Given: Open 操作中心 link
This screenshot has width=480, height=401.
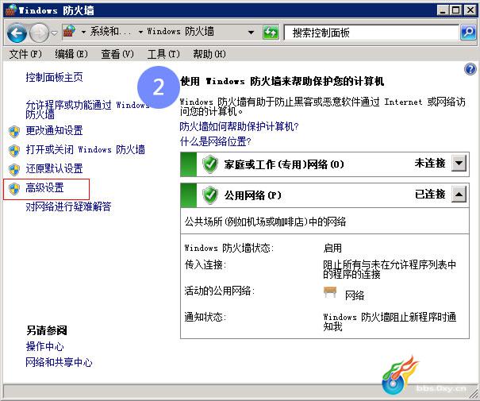Looking at the screenshot, I should click(44, 346).
